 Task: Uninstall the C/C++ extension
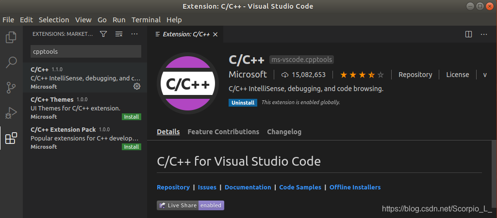coord(243,103)
